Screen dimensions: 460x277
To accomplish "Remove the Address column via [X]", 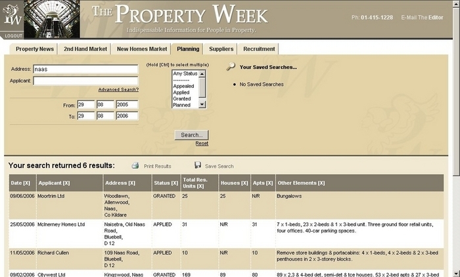I will (x=131, y=183).
